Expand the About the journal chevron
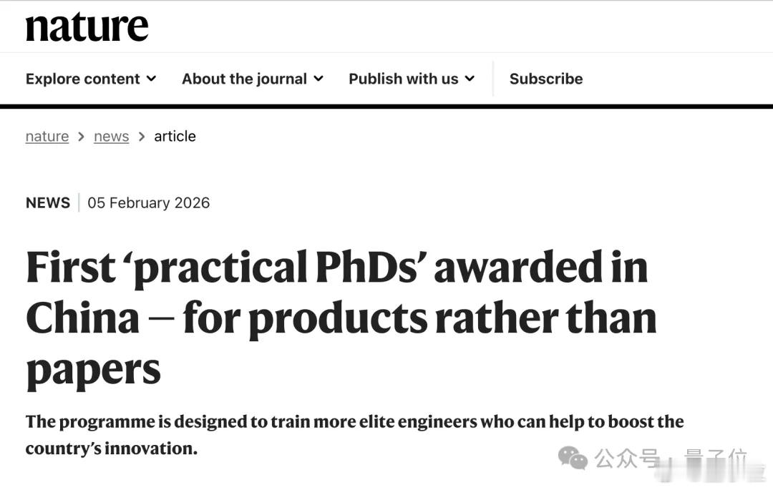Image resolution: width=773 pixels, height=490 pixels. [x=319, y=79]
